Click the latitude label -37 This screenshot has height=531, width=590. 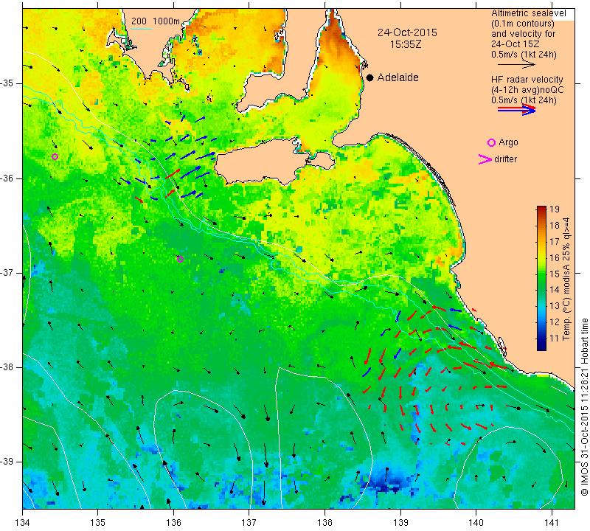(8, 272)
